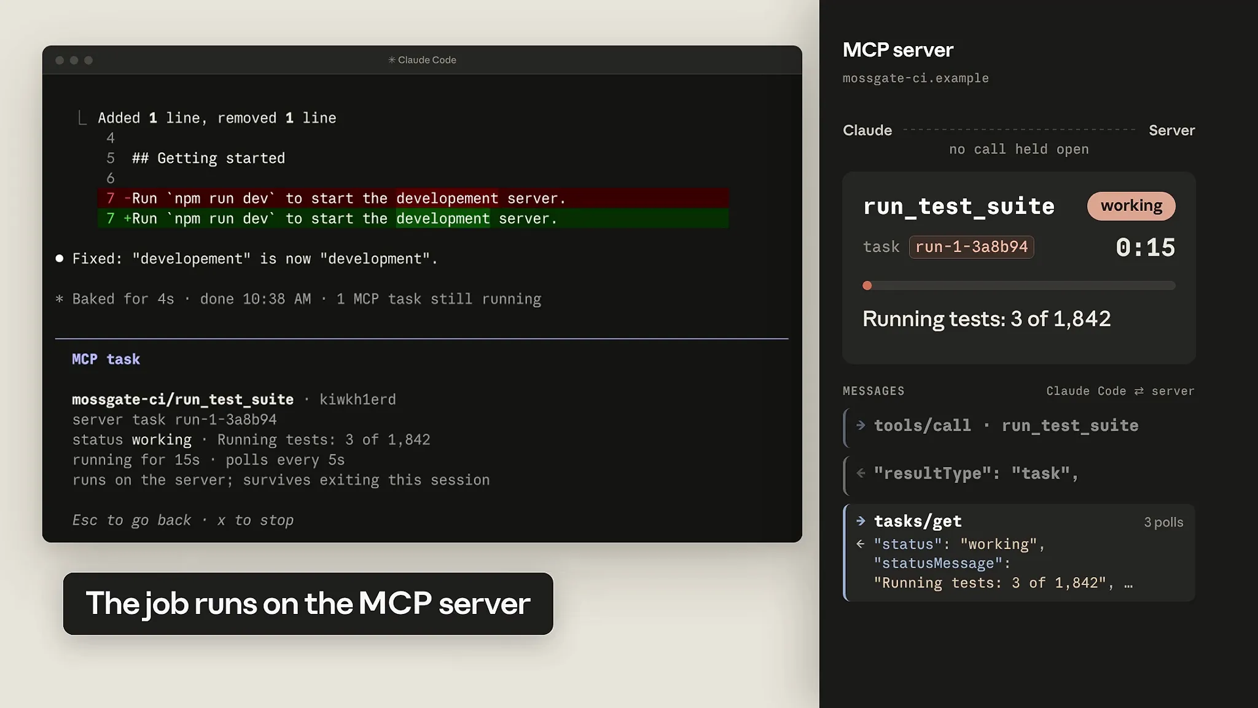Viewport: 1258px width, 708px height.
Task: Click '1 MCP task still running' status
Action: pos(439,299)
